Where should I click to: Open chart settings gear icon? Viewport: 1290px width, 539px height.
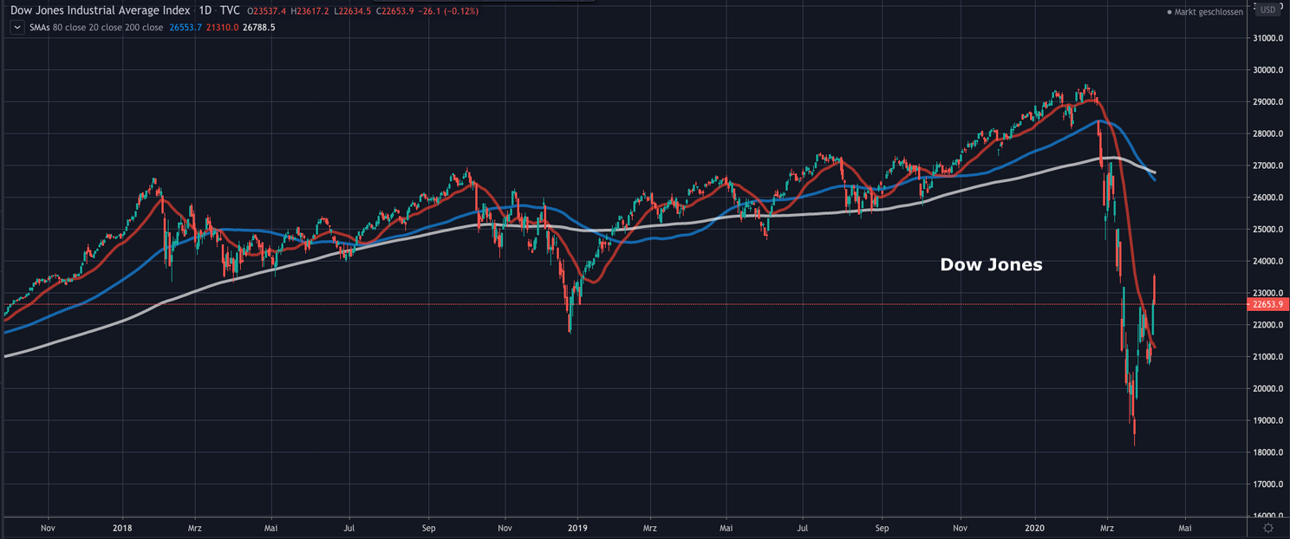pos(1268,528)
